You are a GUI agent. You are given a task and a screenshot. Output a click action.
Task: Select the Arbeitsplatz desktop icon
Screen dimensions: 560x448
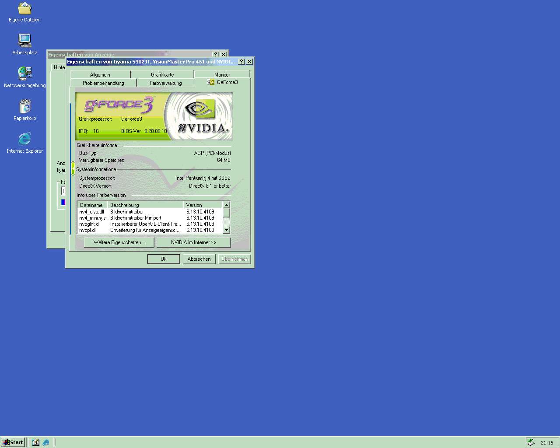24,45
